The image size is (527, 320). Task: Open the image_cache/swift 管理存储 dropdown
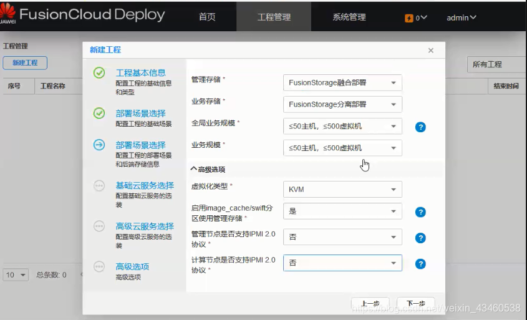342,211
